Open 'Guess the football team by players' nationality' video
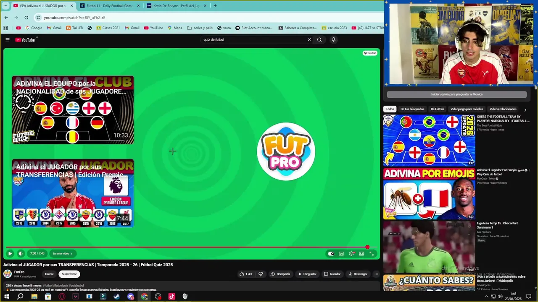Image resolution: width=538 pixels, height=302 pixels. click(429, 141)
